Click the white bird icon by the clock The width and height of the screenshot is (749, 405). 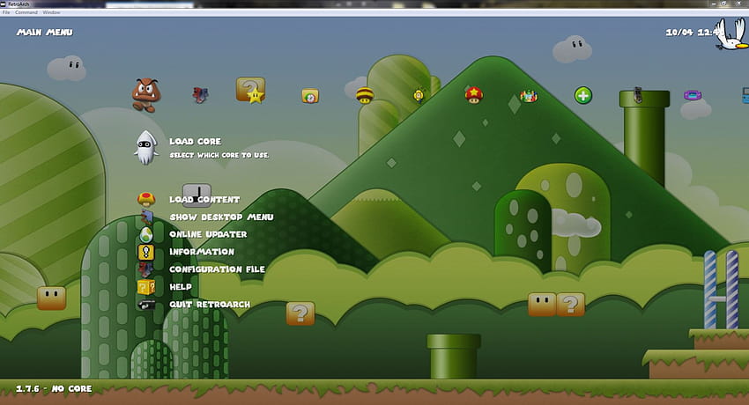pos(730,33)
